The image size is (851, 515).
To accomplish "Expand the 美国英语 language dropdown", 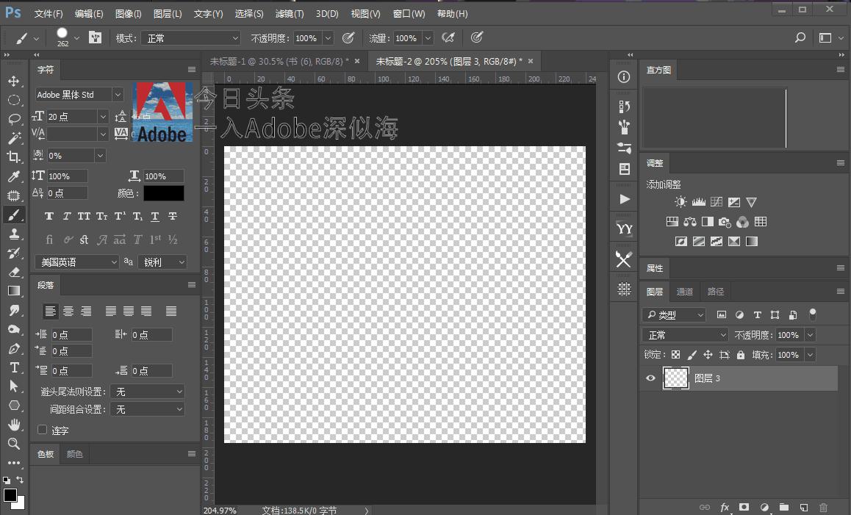I will (76, 262).
